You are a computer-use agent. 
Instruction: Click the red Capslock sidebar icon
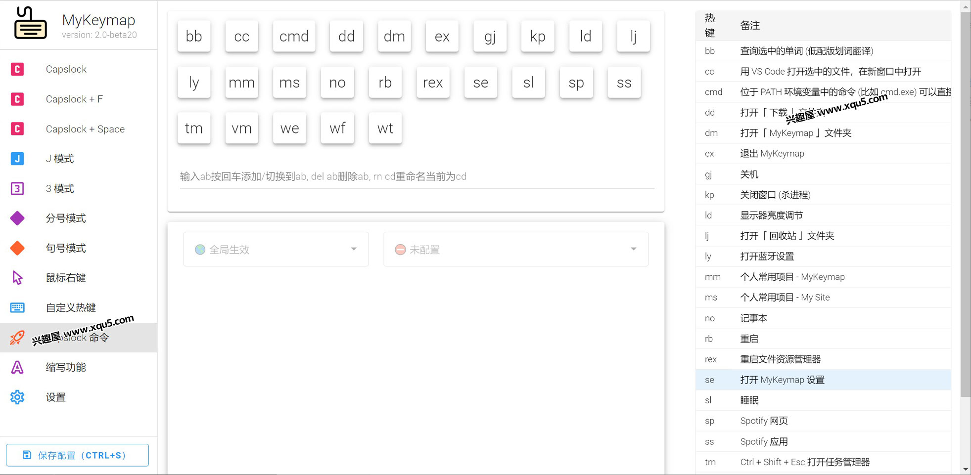click(17, 69)
